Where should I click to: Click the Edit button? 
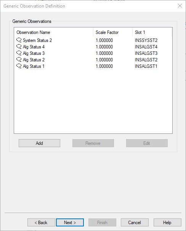147,143
